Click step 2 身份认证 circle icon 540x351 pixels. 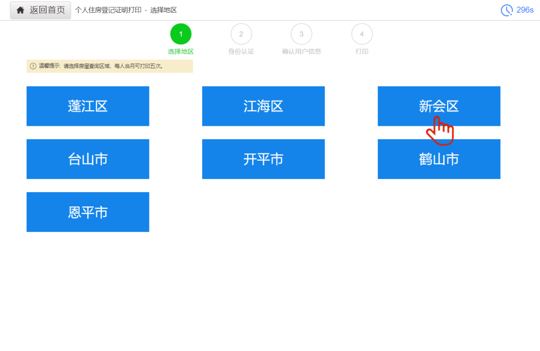[241, 34]
